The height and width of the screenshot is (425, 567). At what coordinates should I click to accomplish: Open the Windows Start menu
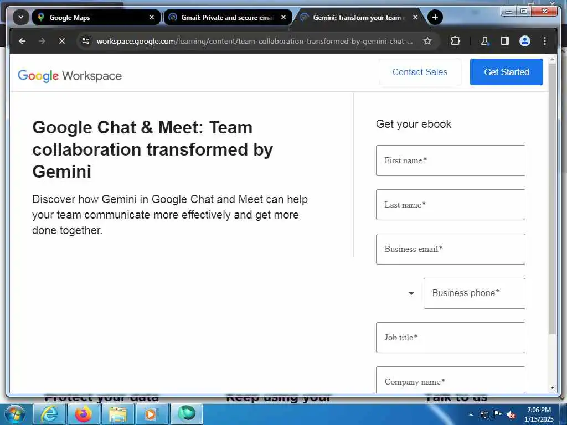tap(14, 414)
